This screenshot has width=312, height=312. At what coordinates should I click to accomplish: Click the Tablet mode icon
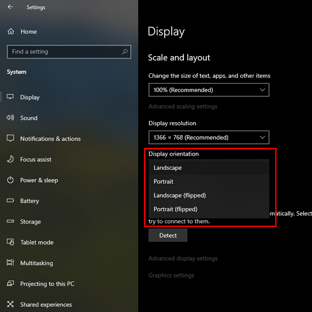11,242
